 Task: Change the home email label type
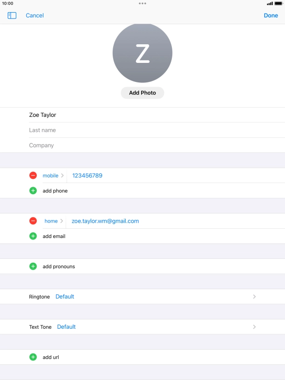coord(54,221)
